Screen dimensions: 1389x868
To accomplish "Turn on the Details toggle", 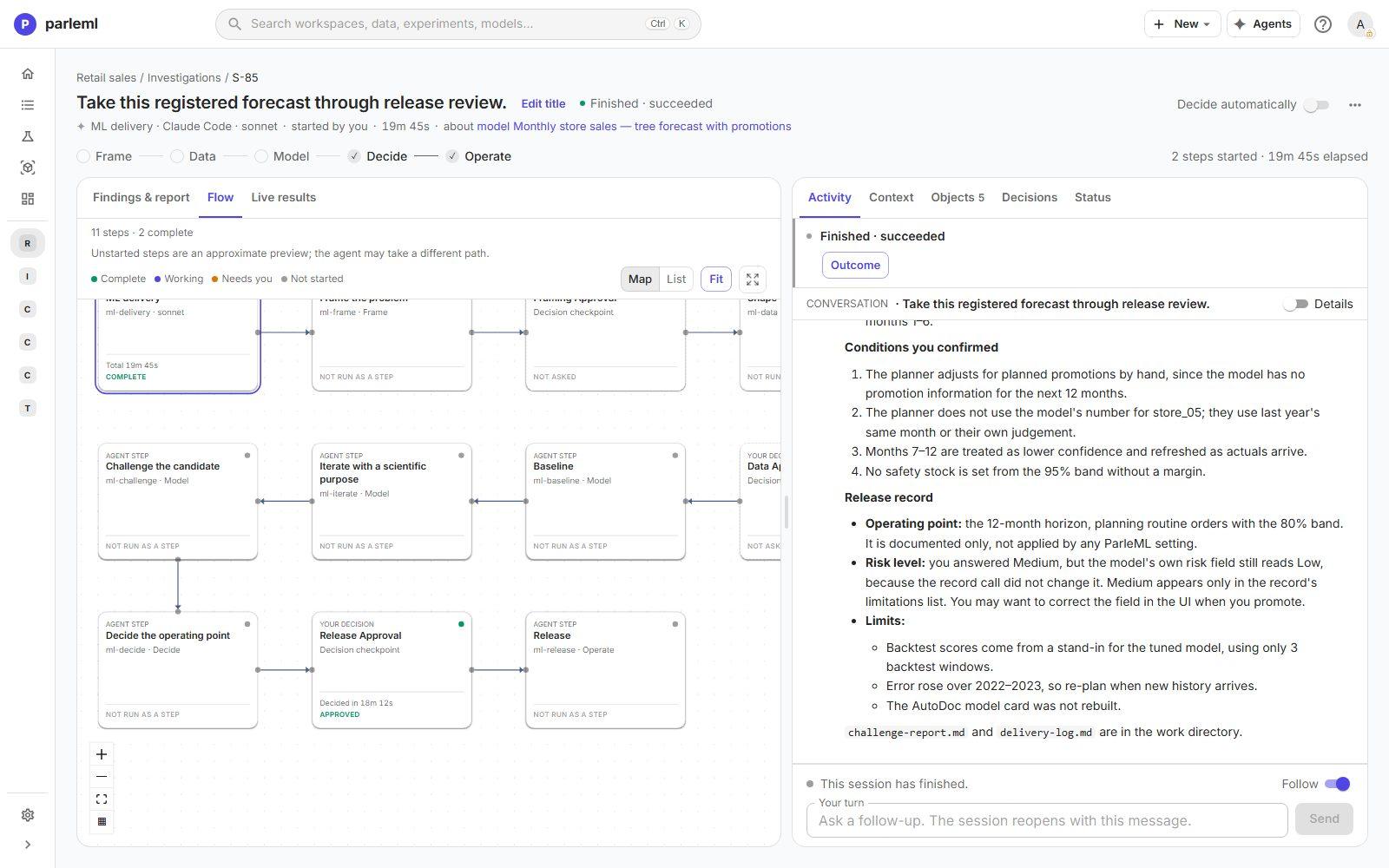I will (1295, 304).
